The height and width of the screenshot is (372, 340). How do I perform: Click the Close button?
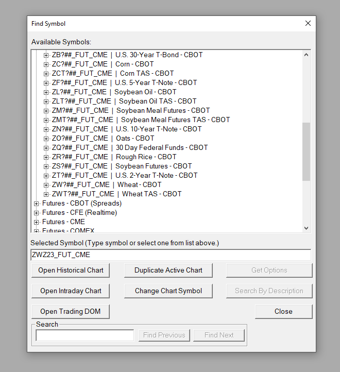tap(284, 312)
